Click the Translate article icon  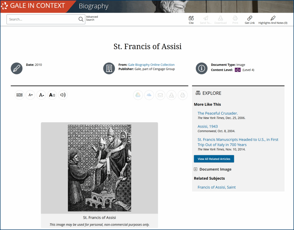20,95
